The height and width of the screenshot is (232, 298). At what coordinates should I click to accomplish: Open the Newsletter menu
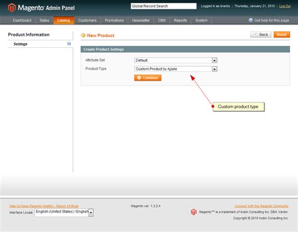(141, 20)
